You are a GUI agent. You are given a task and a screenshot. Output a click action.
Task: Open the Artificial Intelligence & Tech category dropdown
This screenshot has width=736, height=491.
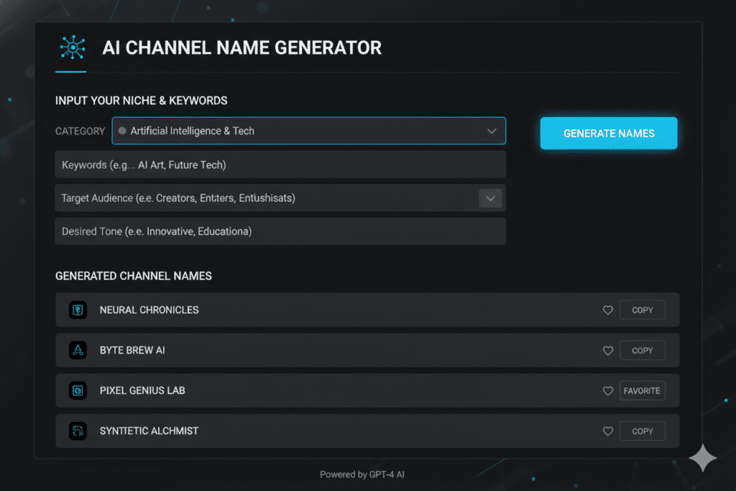tap(309, 131)
